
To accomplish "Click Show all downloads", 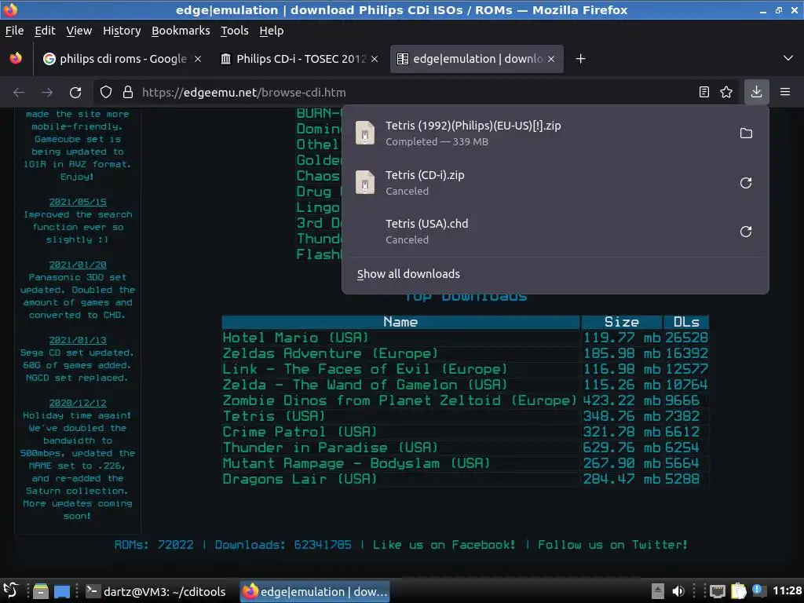I will 408,274.
